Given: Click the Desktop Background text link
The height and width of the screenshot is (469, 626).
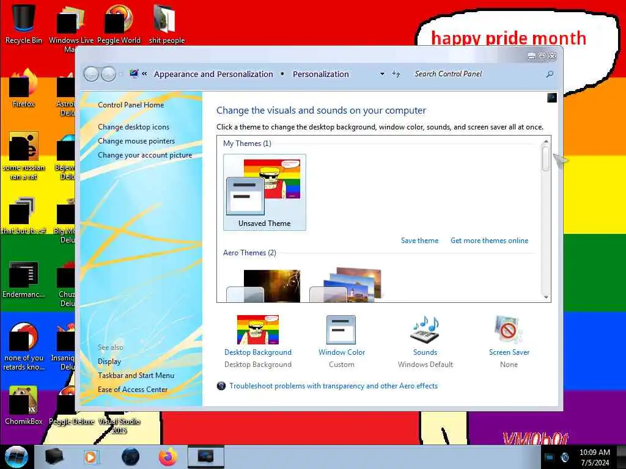Looking at the screenshot, I should [258, 352].
